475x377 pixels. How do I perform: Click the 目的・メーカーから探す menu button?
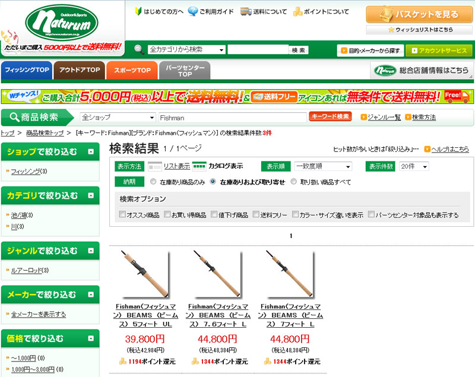coord(370,50)
